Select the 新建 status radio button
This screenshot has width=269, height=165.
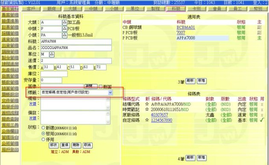click(43, 127)
